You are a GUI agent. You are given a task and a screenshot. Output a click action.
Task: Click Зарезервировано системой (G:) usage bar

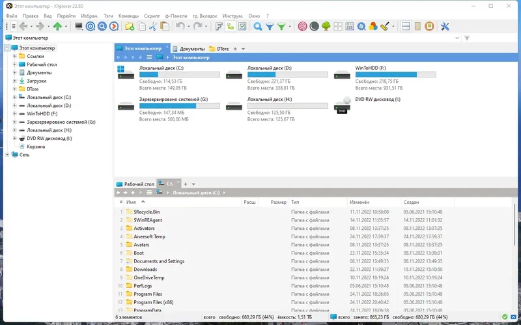pos(180,106)
